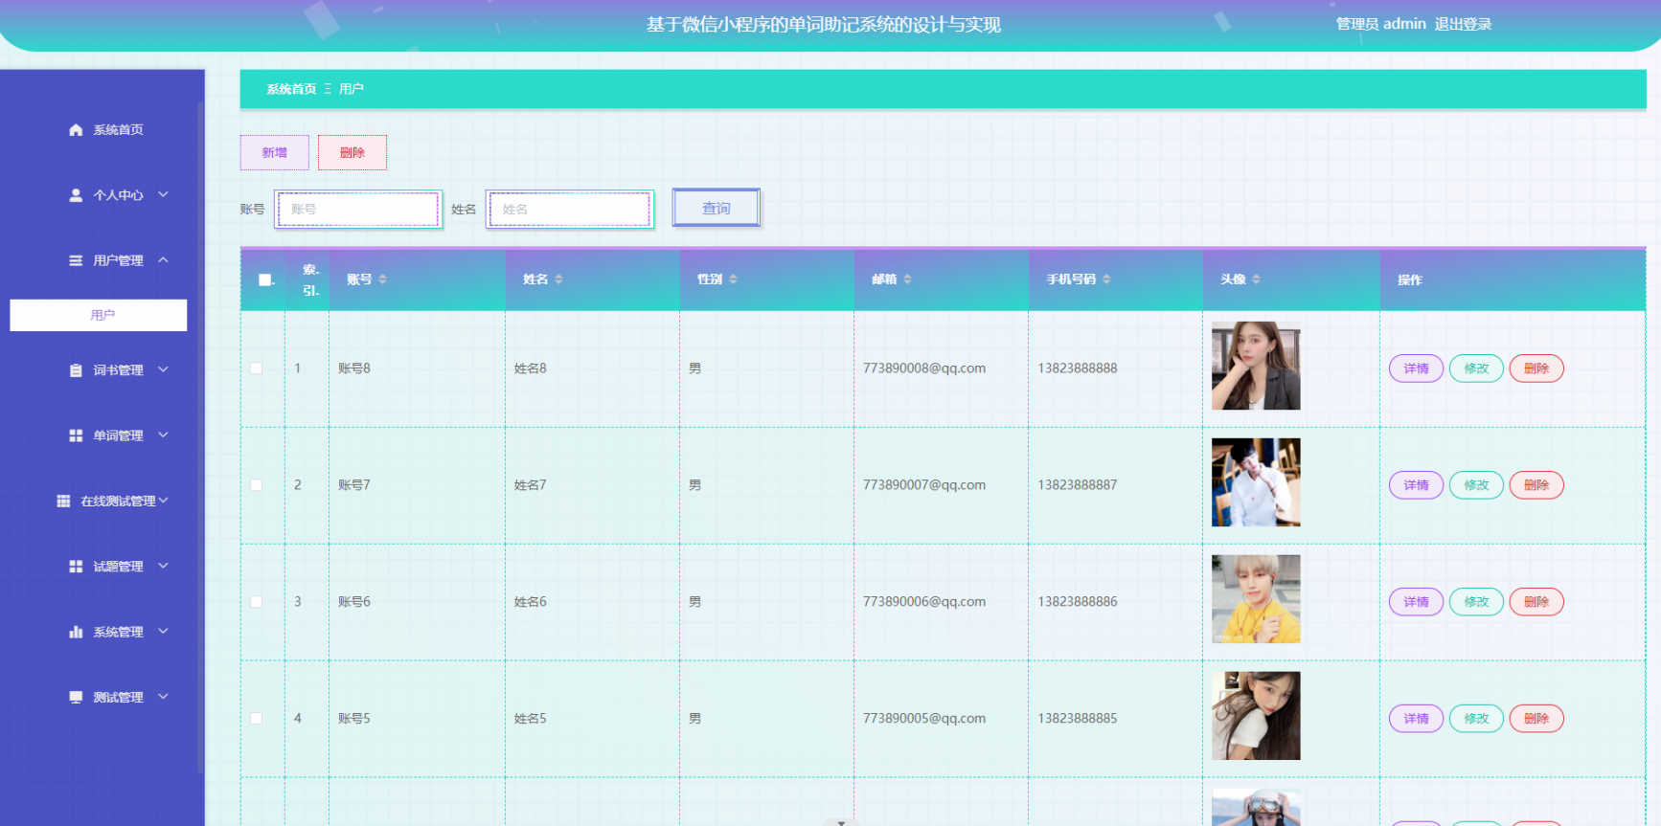1661x826 pixels.
Task: View 详情 for row 账号7
Action: pos(1416,485)
